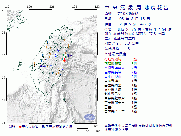Click the 嘉義 city label on map
The height and width of the screenshot is (136, 181).
pyautogui.click(x=43, y=66)
